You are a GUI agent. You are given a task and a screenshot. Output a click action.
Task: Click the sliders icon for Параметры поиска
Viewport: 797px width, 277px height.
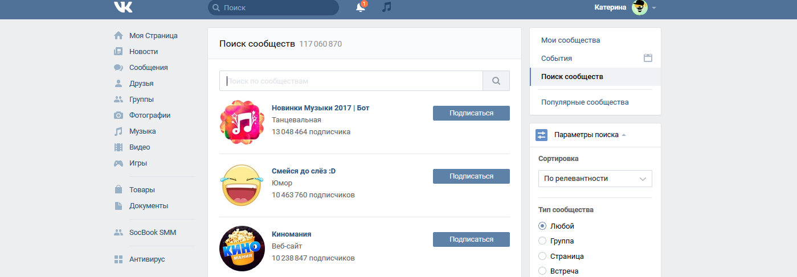tap(541, 135)
